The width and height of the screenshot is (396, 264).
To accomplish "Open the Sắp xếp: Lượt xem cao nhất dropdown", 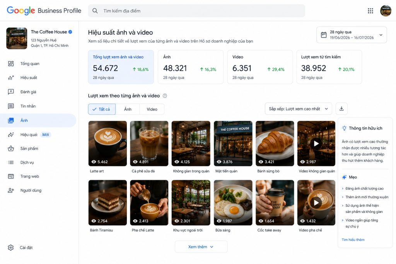I will (x=298, y=109).
